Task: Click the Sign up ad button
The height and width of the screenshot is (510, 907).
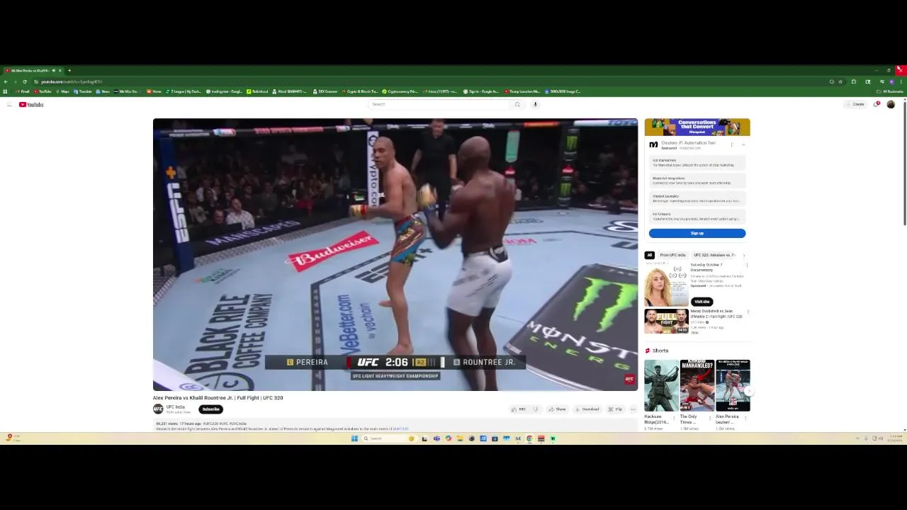Action: 697,233
